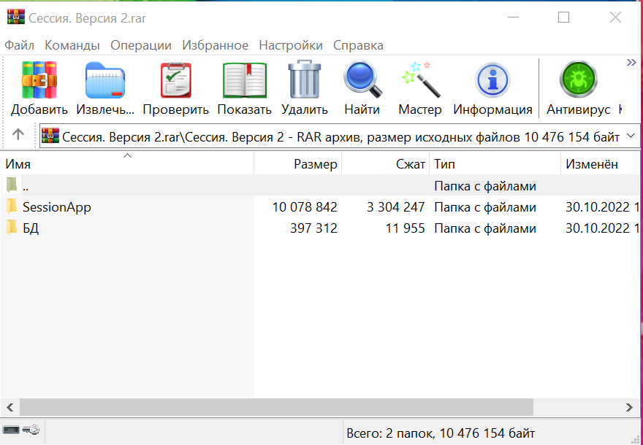This screenshot has width=643, height=445.
Task: Launch the Мастер wizard wand icon
Action: click(420, 80)
